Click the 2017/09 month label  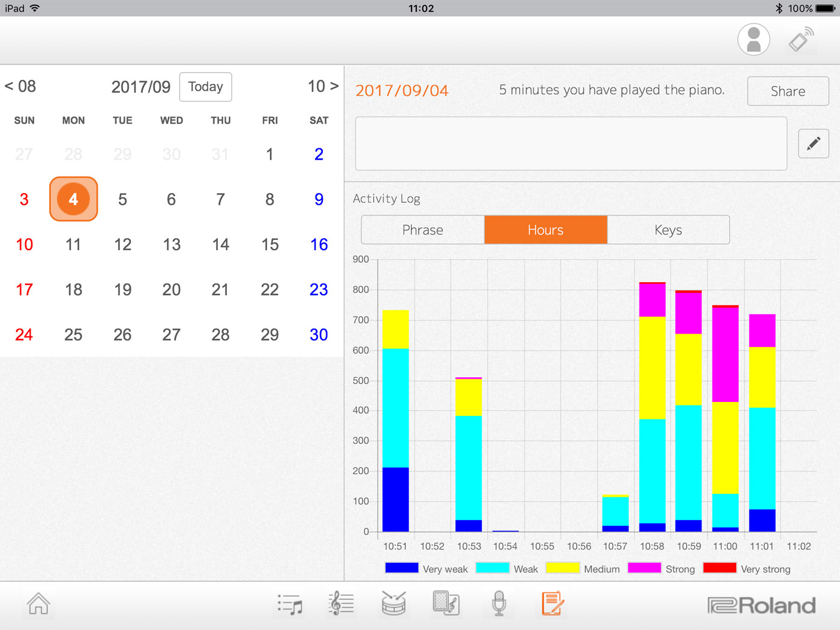tap(141, 87)
